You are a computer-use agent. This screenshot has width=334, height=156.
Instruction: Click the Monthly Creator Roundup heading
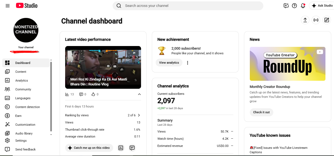pyautogui.click(x=270, y=87)
